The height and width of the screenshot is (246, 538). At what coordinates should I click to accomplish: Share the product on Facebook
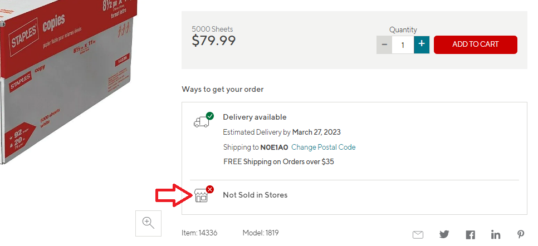(470, 234)
